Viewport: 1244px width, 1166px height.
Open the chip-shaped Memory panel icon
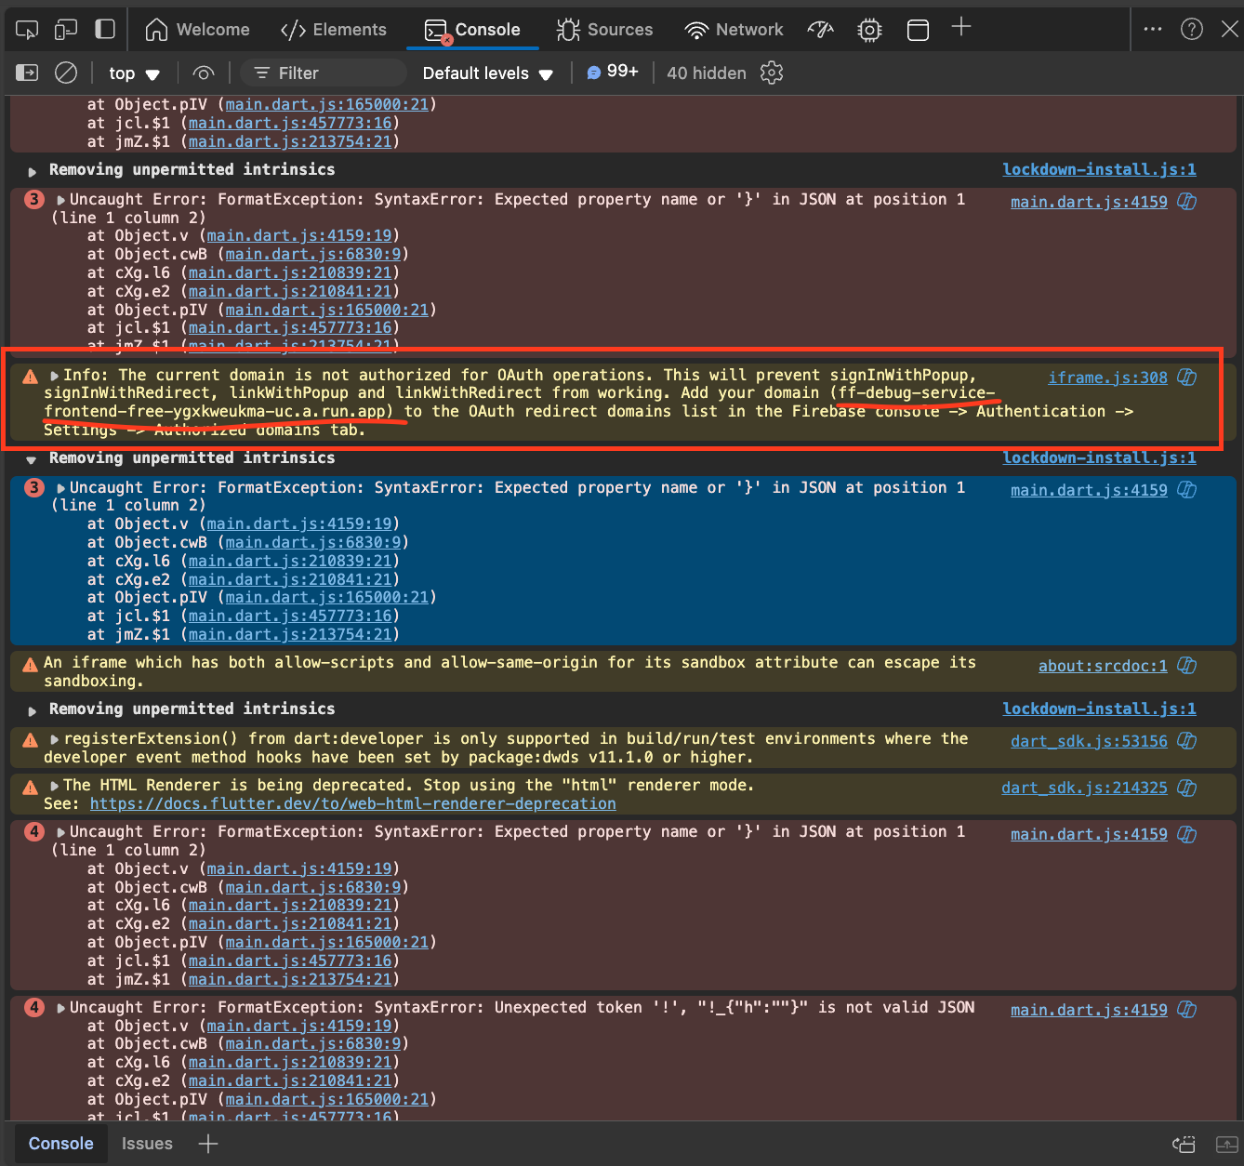coord(869,29)
